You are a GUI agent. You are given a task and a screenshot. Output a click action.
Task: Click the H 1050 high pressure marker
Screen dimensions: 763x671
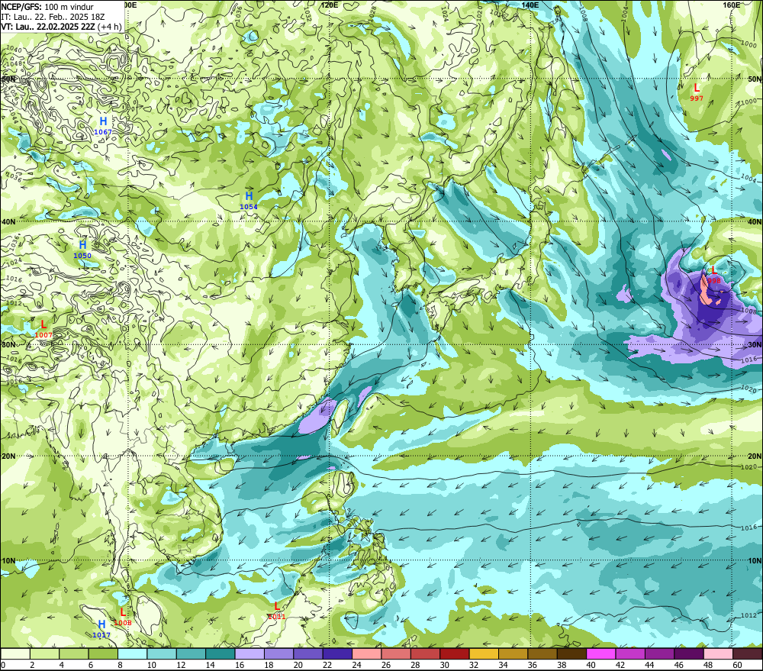(x=82, y=249)
